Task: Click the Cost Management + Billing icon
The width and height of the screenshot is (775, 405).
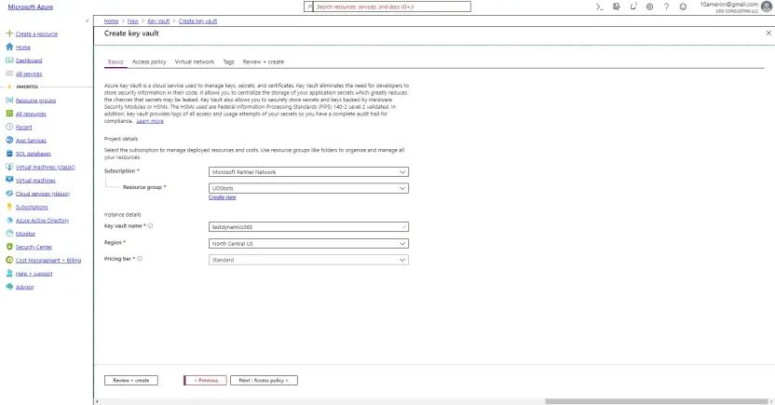Action: point(9,261)
